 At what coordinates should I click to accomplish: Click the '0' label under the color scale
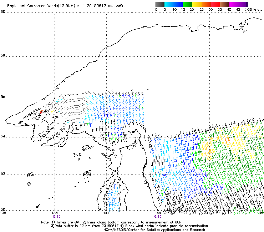click(156, 9)
